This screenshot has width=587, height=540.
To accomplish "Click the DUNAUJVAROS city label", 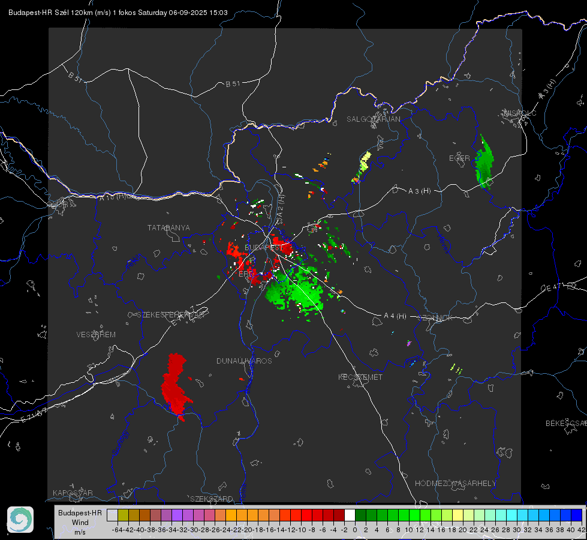I will point(244,361).
